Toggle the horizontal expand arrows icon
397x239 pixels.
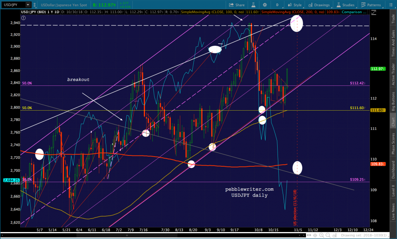tap(309, 235)
